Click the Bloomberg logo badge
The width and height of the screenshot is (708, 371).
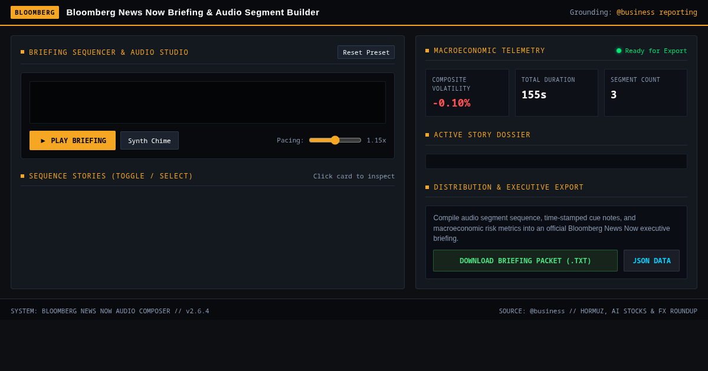pos(35,12)
